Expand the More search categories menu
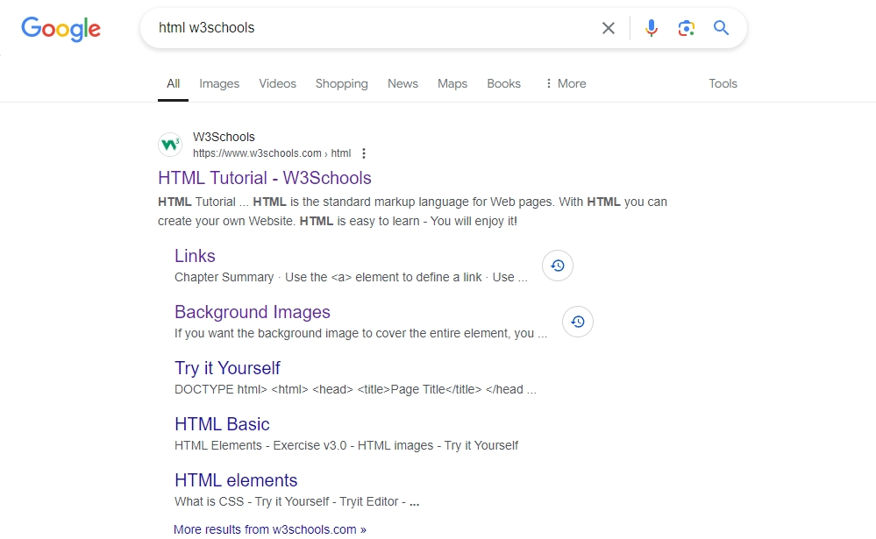The width and height of the screenshot is (876, 539). [566, 84]
